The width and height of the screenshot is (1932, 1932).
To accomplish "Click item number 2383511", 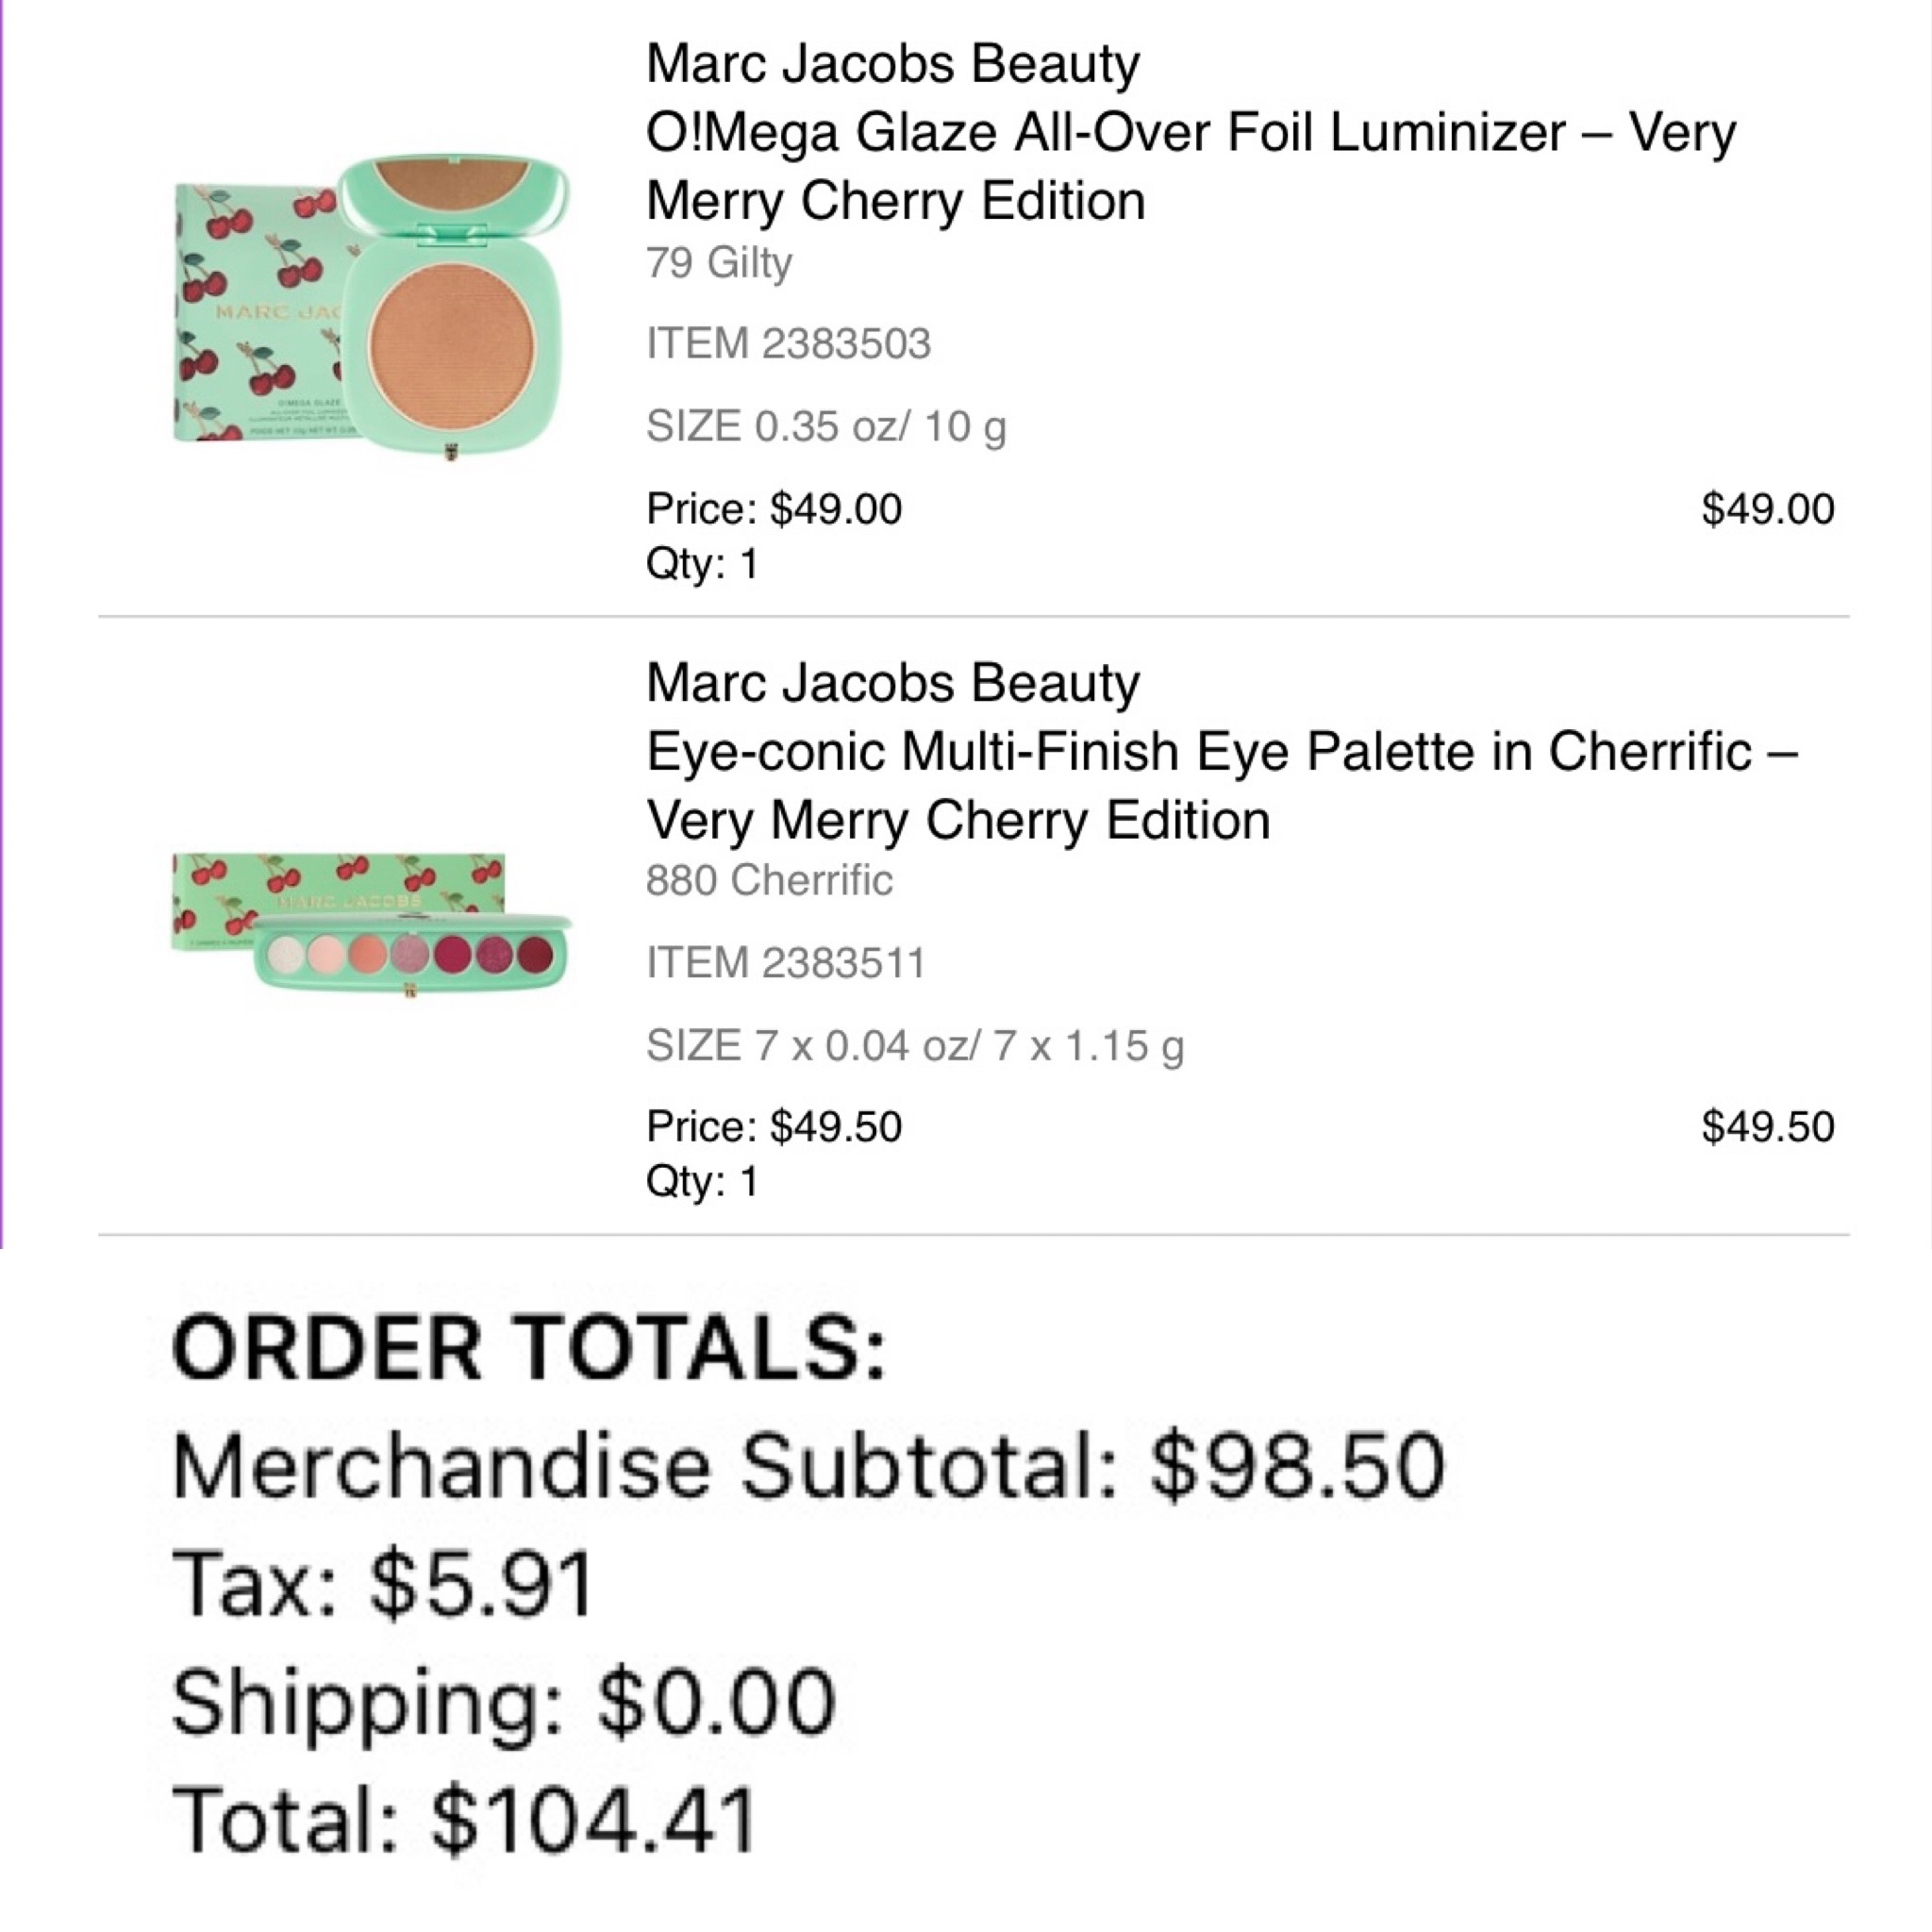I will point(786,963).
